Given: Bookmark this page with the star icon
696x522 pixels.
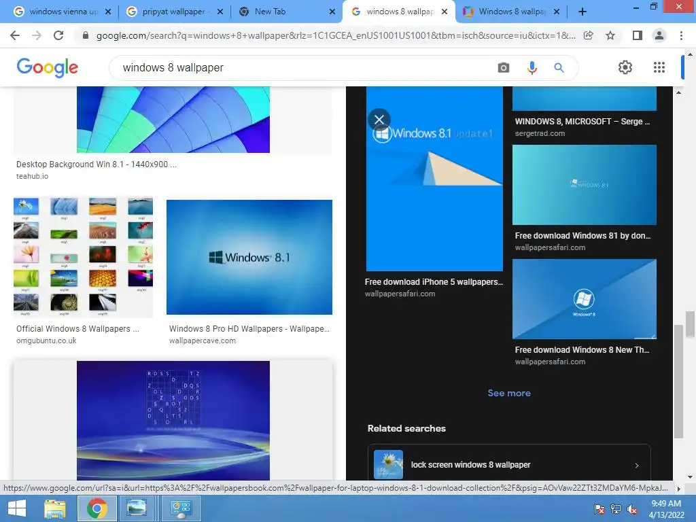Looking at the screenshot, I should 610,35.
